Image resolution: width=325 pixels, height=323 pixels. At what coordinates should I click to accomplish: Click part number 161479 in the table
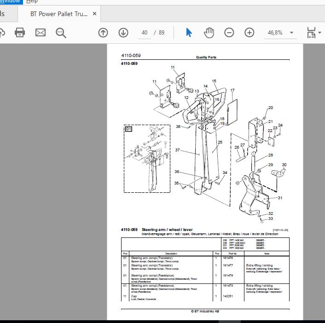[x=228, y=285]
